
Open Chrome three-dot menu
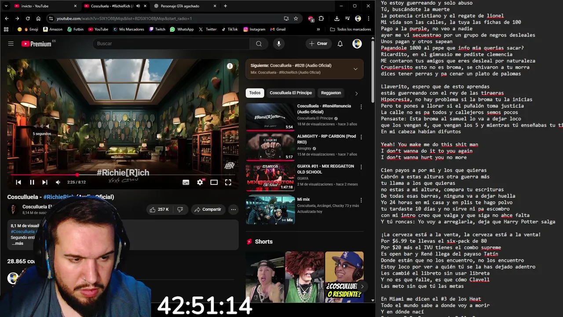click(369, 18)
